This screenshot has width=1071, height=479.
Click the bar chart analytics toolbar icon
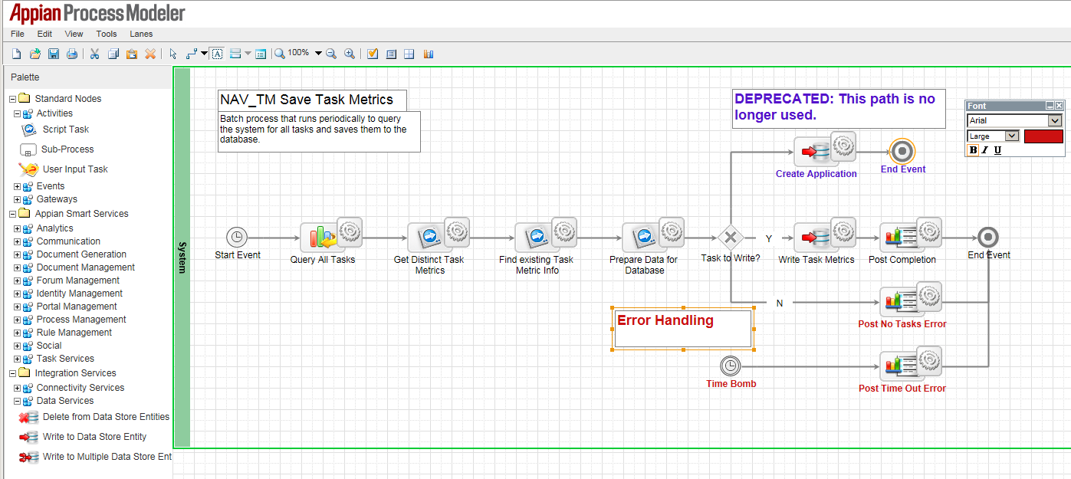click(428, 54)
